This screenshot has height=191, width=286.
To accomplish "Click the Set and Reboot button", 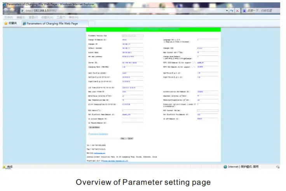I will [94, 127].
